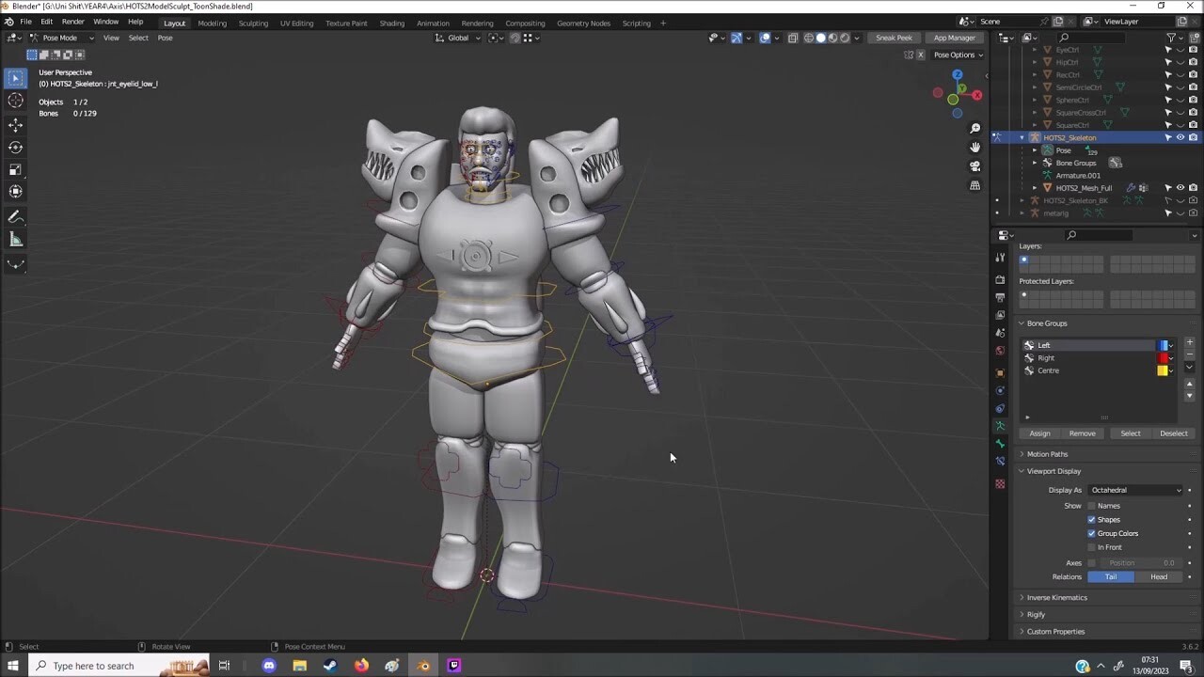Enable the In Front checkbox
Viewport: 1204px width, 677px height.
pyautogui.click(x=1093, y=547)
